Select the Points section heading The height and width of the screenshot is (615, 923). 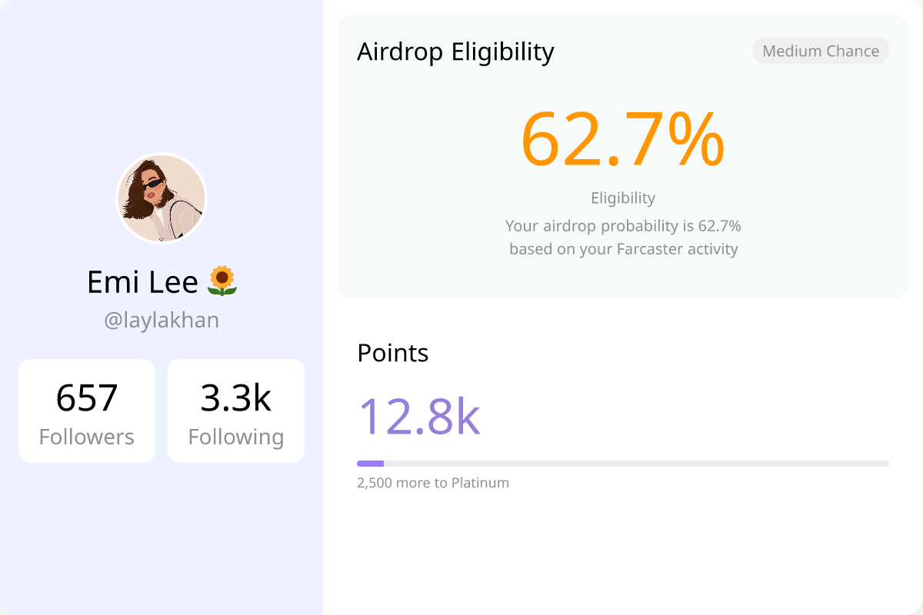393,353
